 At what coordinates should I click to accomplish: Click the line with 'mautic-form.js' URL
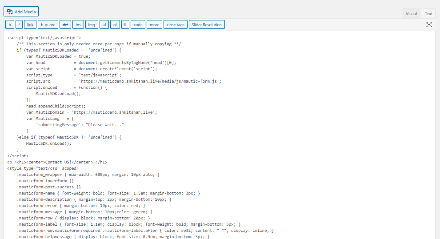(x=124, y=81)
